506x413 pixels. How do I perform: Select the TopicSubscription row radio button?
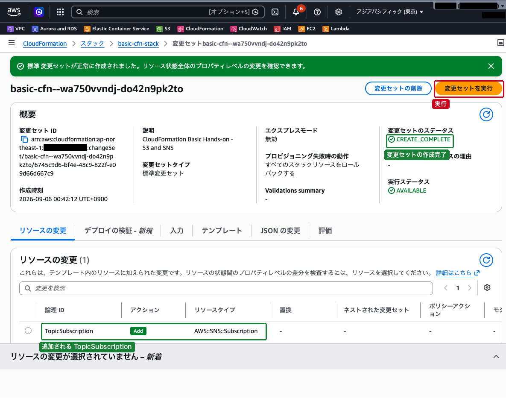pyautogui.click(x=28, y=331)
